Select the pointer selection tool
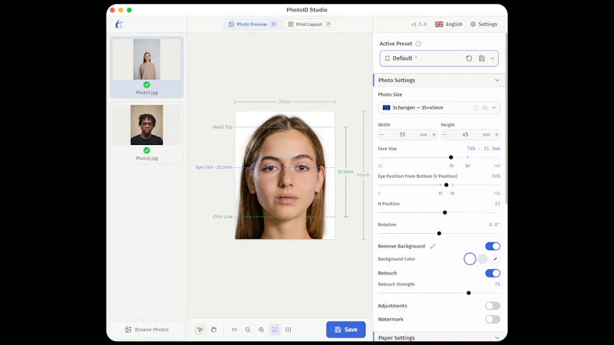Image resolution: width=614 pixels, height=345 pixels. click(200, 330)
